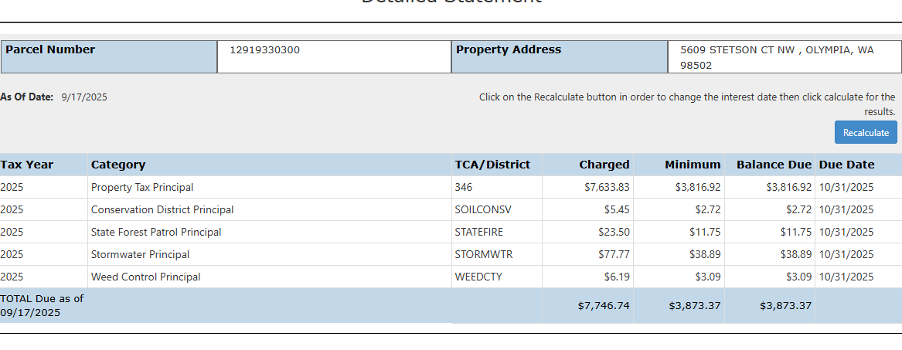Click the Balance Due column header
Viewport: 902px width, 350px height.
click(774, 165)
